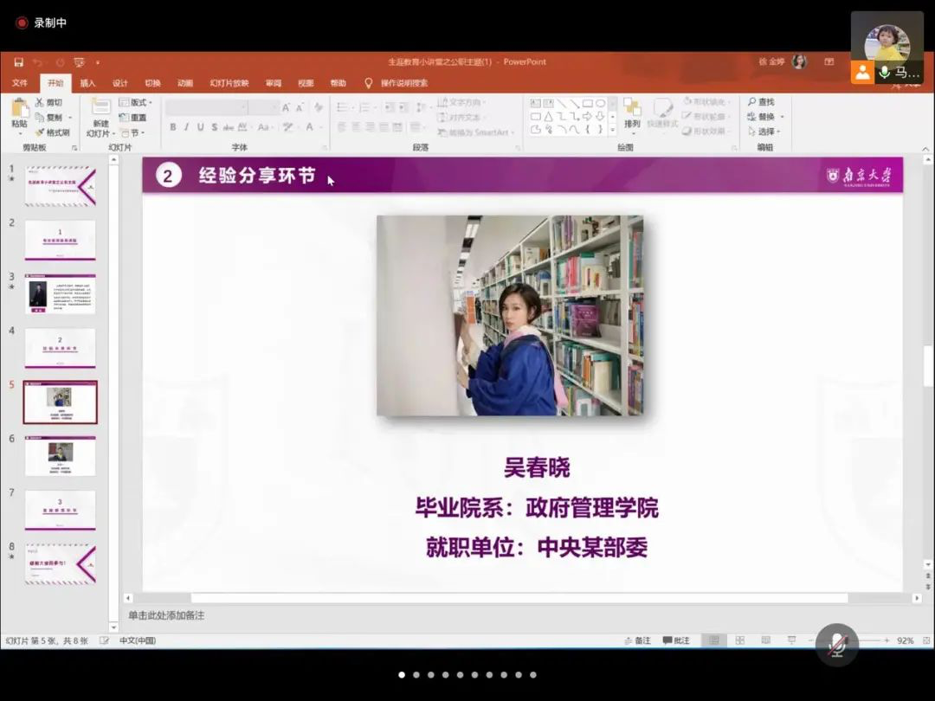Toggle the Comments (批注) pane in status bar
935x701 pixels.
coord(676,640)
